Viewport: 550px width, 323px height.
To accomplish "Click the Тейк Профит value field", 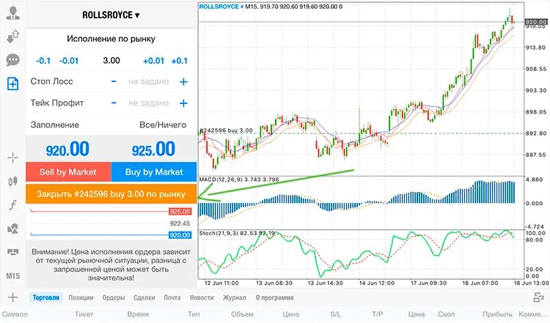I will [x=148, y=103].
